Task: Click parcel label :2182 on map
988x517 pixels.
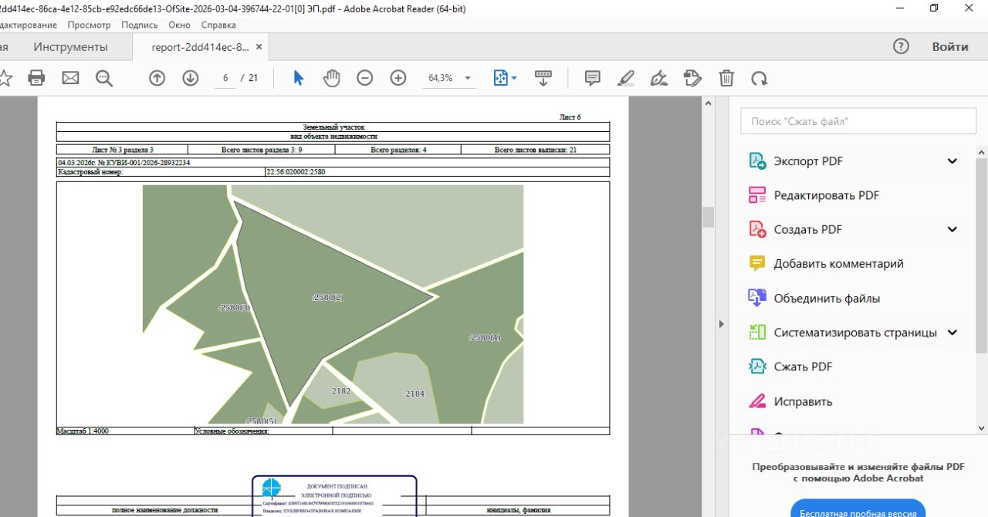Action: pos(340,391)
